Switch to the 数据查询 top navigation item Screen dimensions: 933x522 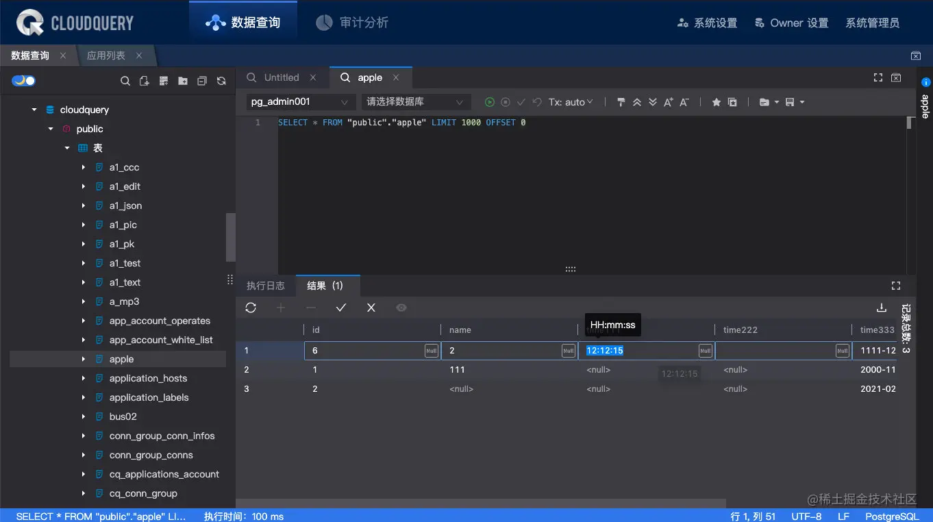243,23
